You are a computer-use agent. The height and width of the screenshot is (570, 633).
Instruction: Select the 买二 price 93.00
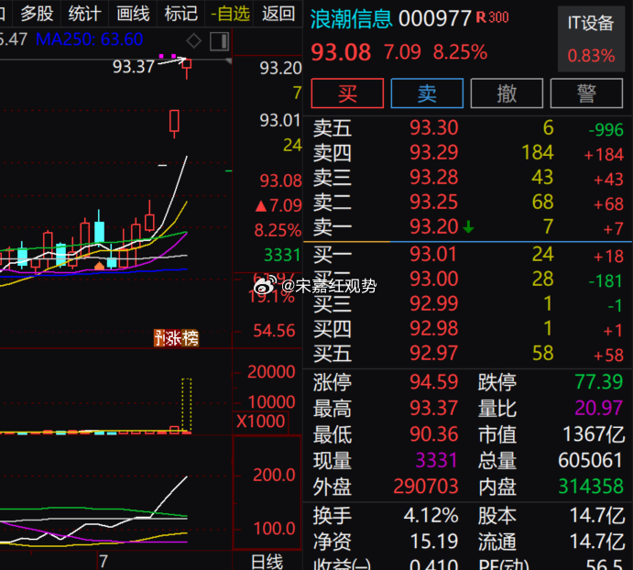tap(434, 279)
